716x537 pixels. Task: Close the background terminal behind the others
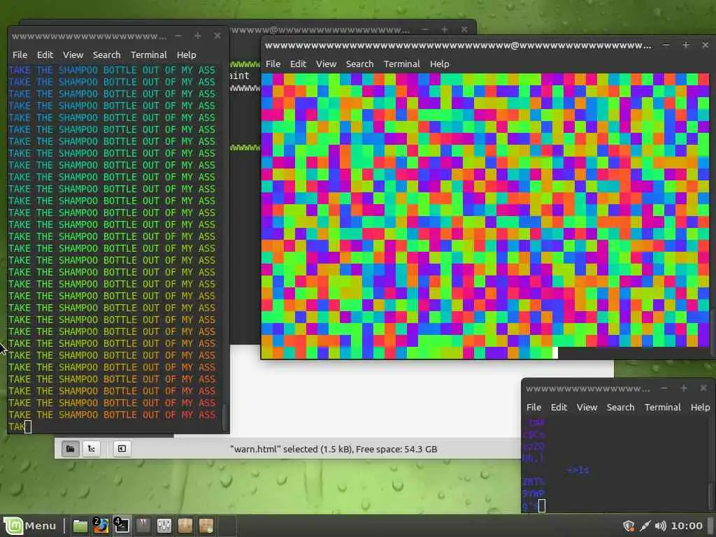(x=464, y=29)
